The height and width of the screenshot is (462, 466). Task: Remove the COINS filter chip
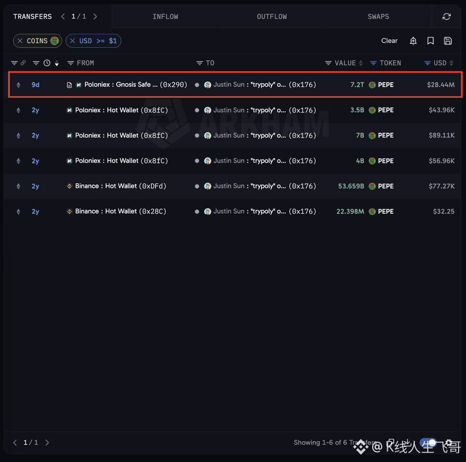click(20, 40)
